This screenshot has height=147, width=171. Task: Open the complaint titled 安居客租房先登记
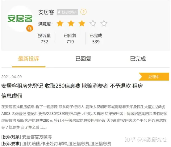[72, 91]
